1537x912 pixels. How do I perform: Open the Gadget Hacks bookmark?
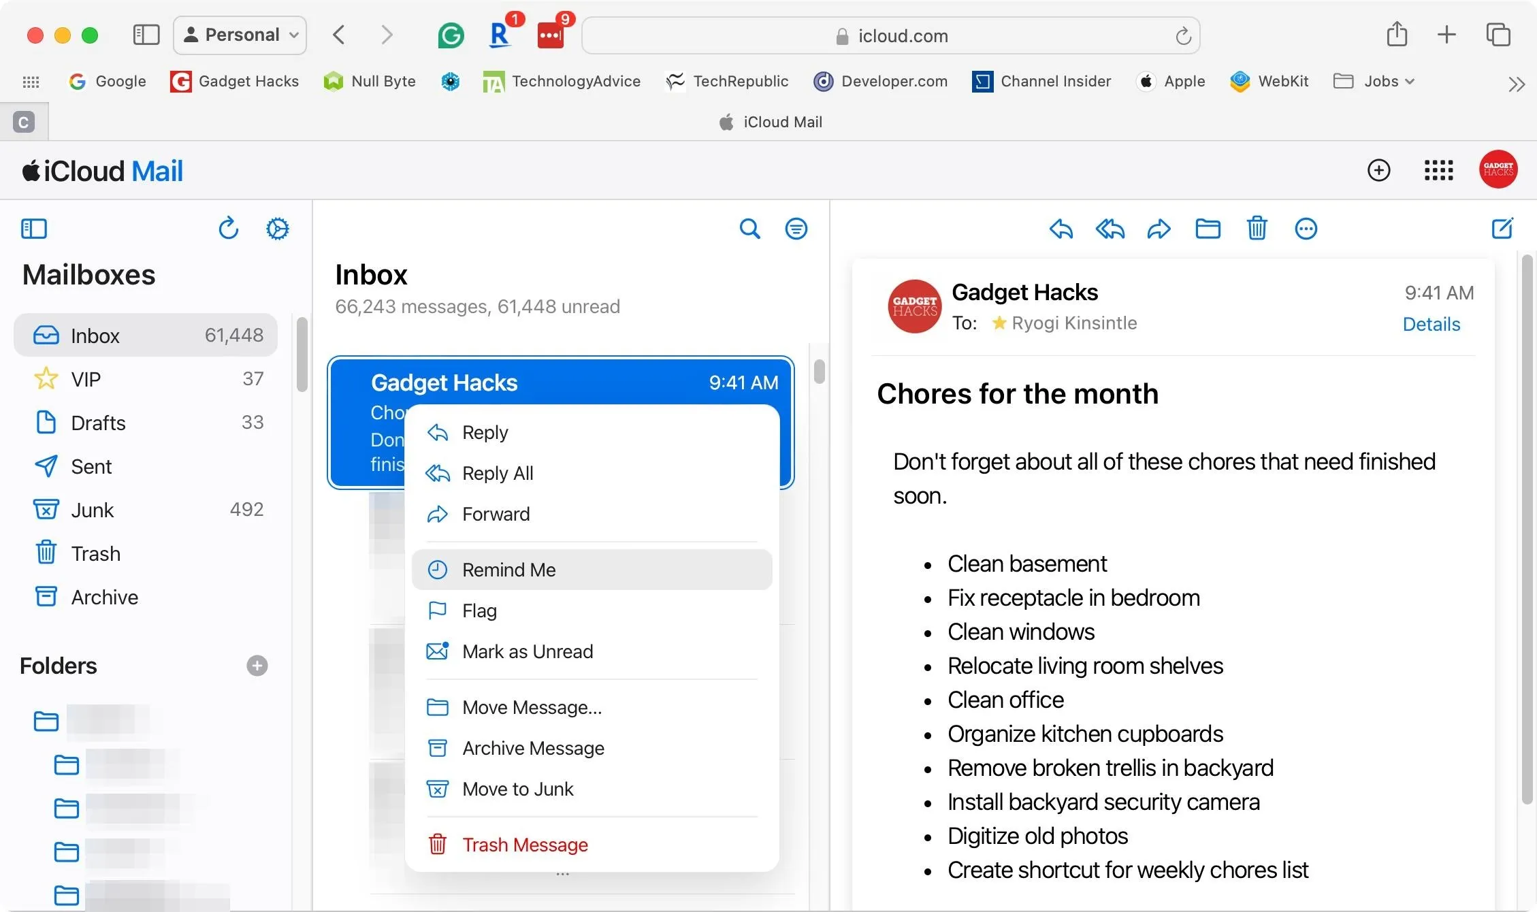(x=234, y=81)
